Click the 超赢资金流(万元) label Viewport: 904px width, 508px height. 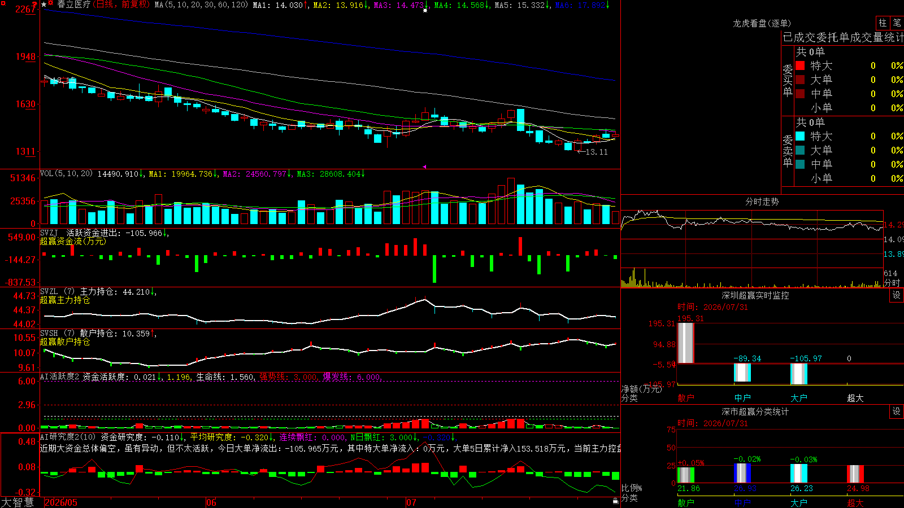click(73, 241)
